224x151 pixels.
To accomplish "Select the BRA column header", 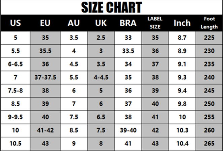I will 128,23.
